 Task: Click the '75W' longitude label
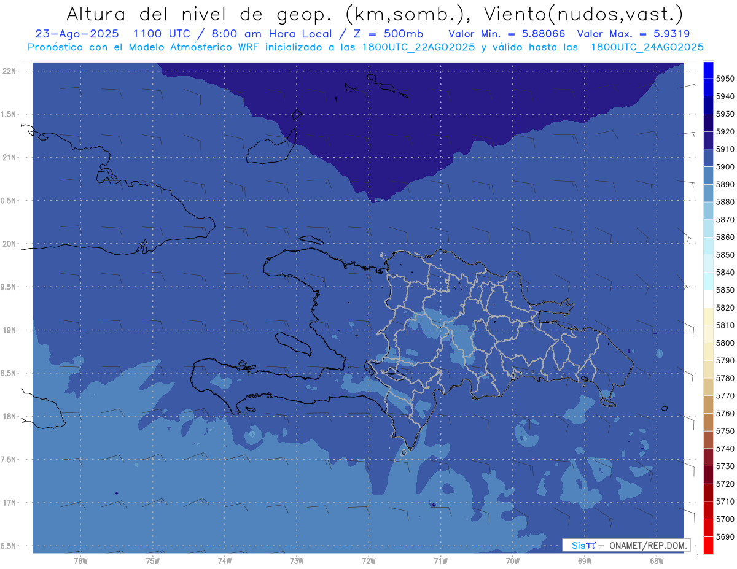(x=152, y=560)
